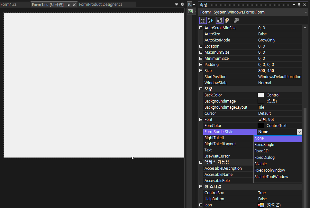The image size is (310, 208).
Task: Expand the Padding property
Action: click(x=201, y=65)
